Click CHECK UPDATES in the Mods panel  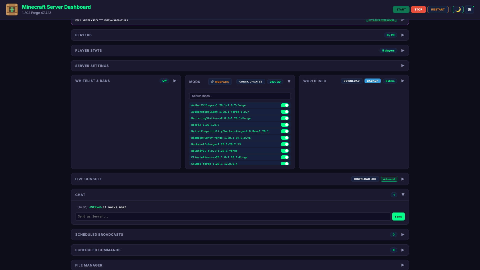[x=250, y=81]
